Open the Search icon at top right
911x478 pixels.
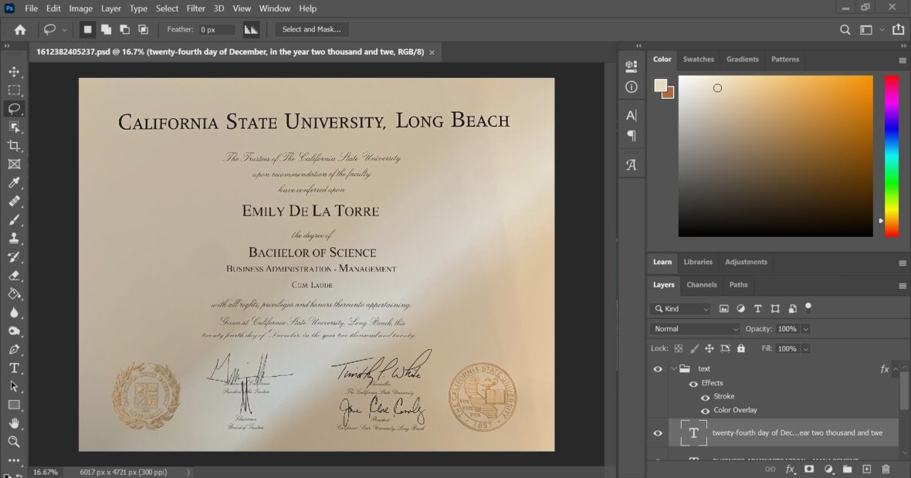845,29
